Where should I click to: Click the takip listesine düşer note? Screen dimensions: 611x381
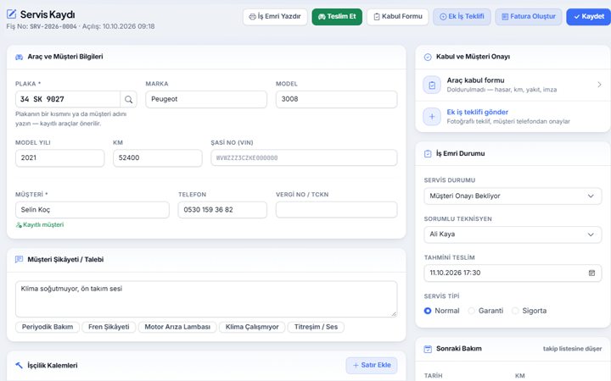(x=572, y=349)
